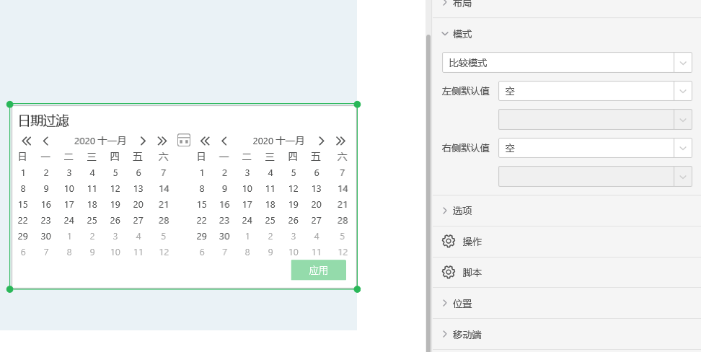The image size is (701, 352).
Task: Click the 应用 apply button
Action: click(318, 270)
